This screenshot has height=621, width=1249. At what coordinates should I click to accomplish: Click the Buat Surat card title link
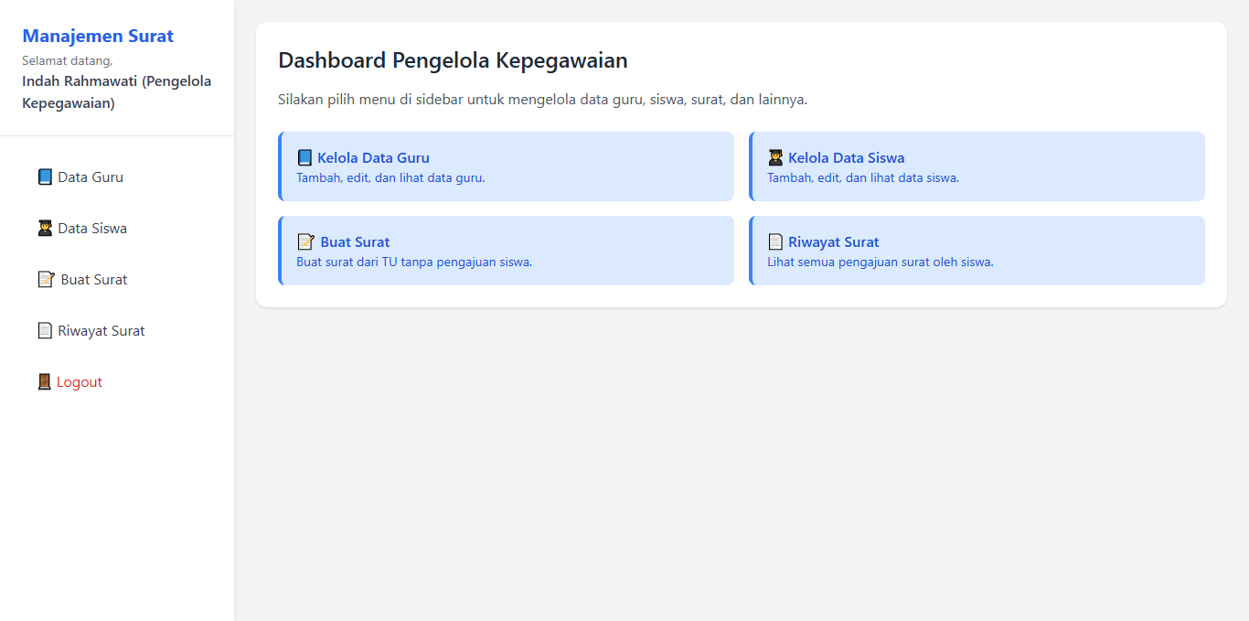(x=355, y=241)
